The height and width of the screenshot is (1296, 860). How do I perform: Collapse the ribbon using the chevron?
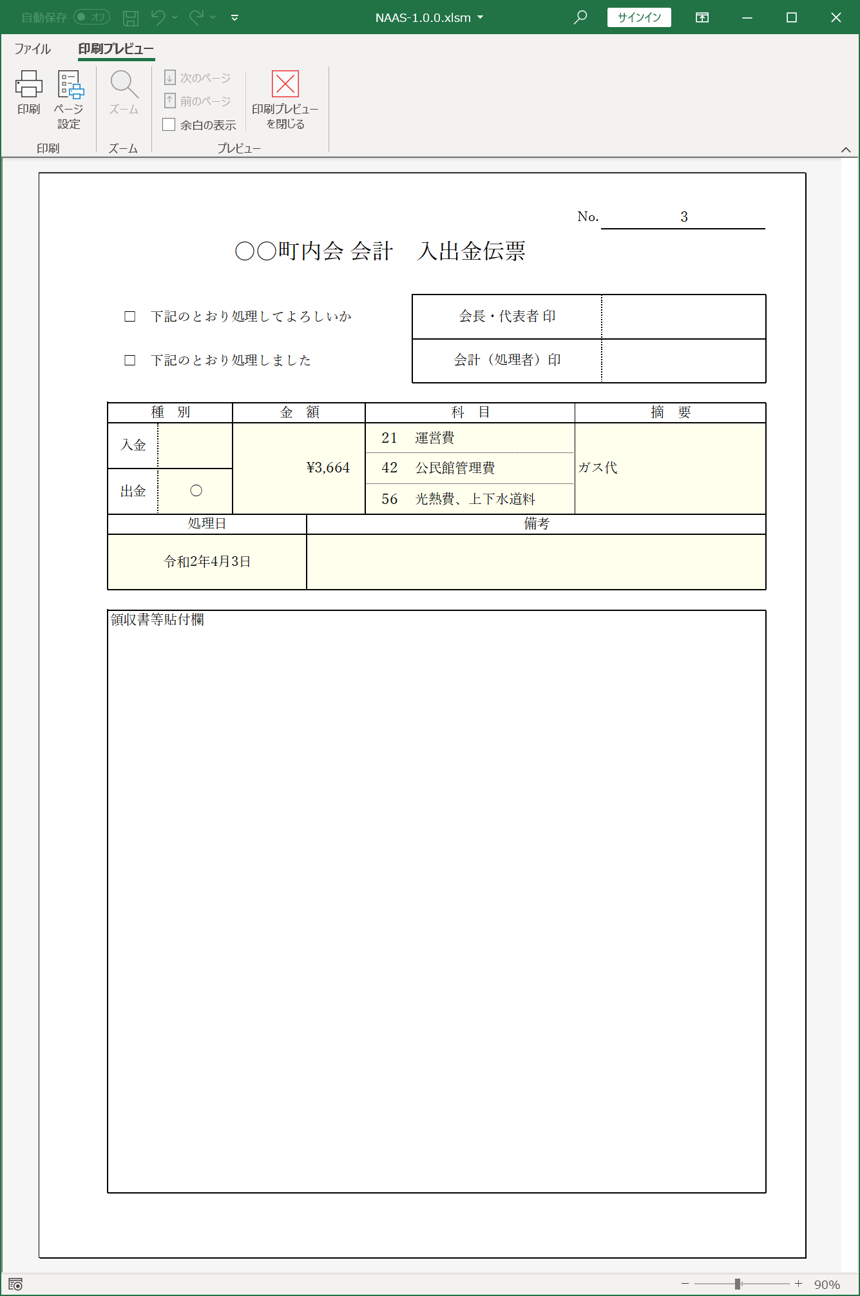[846, 150]
